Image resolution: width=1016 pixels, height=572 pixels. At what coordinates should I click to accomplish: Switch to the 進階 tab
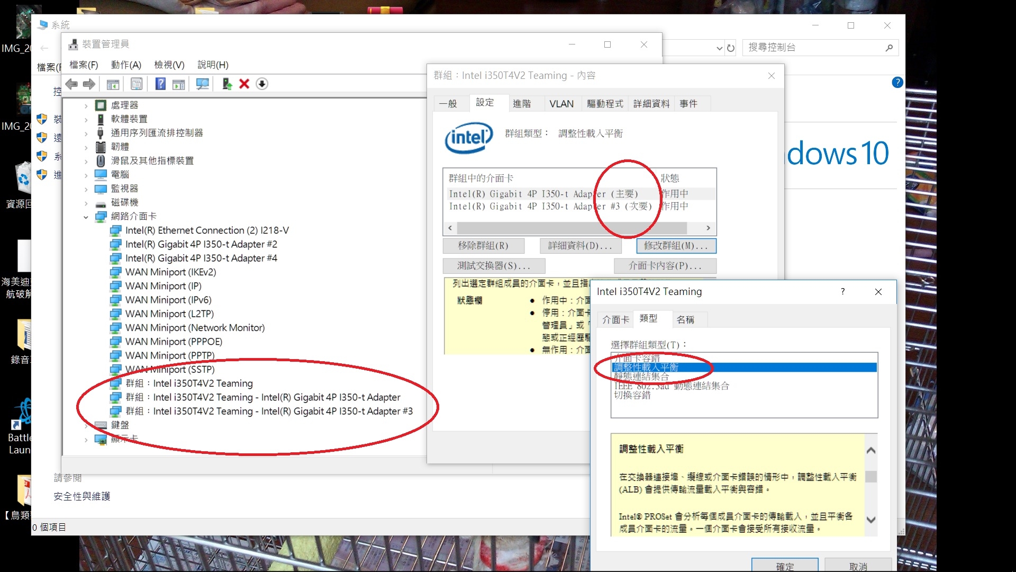pos(522,104)
